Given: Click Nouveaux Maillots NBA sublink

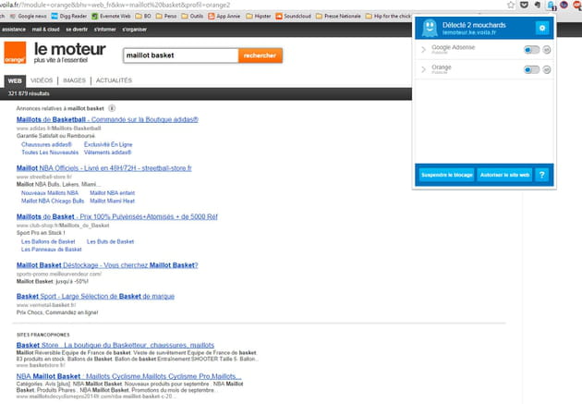Looking at the screenshot, I should point(50,192).
